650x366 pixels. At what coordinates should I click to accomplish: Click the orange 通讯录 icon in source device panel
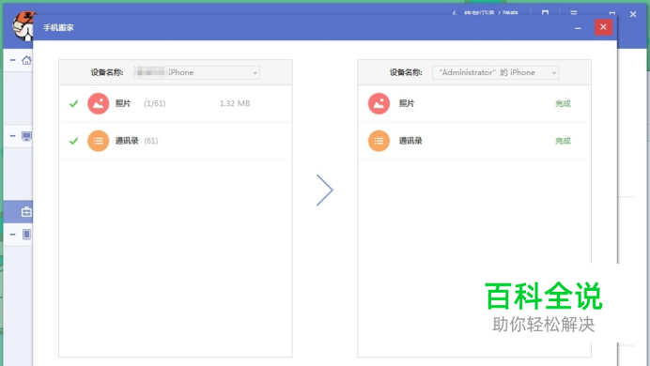click(99, 141)
